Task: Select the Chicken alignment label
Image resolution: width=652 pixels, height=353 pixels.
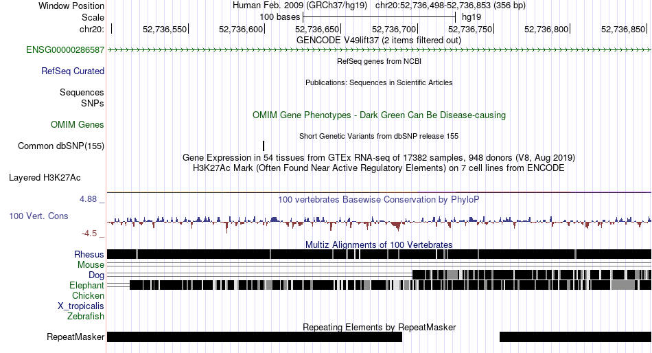Action: (x=88, y=295)
